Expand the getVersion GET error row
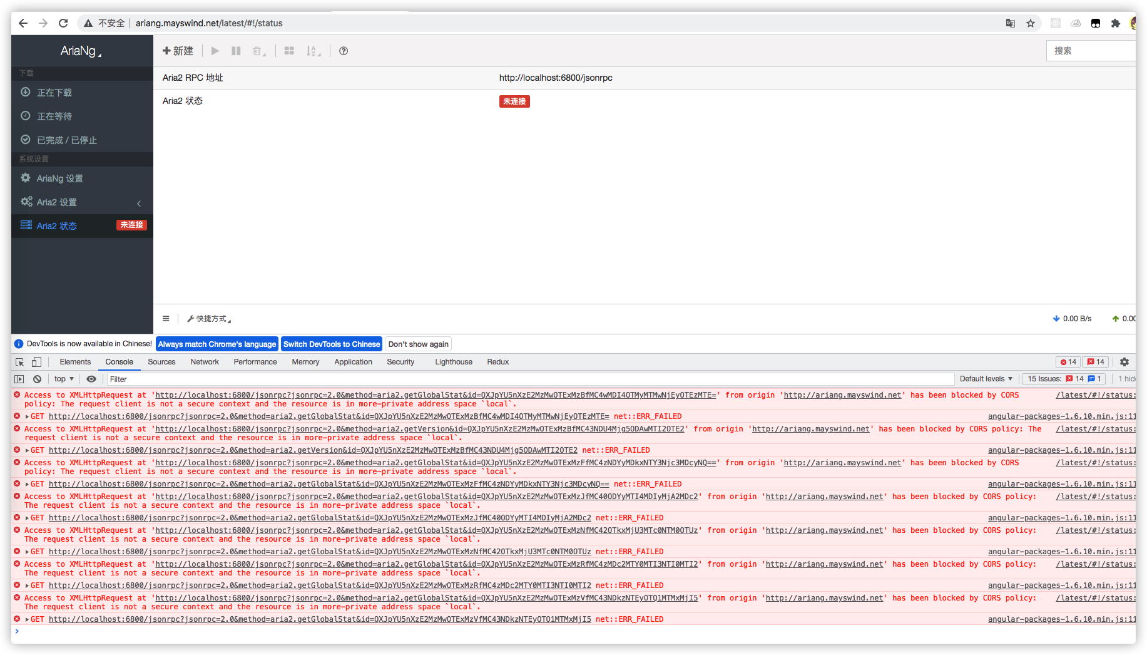Screen dimensions: 1147x655 click(x=28, y=450)
